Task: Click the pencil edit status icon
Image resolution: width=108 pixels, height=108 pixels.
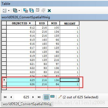Action: (x=60, y=97)
